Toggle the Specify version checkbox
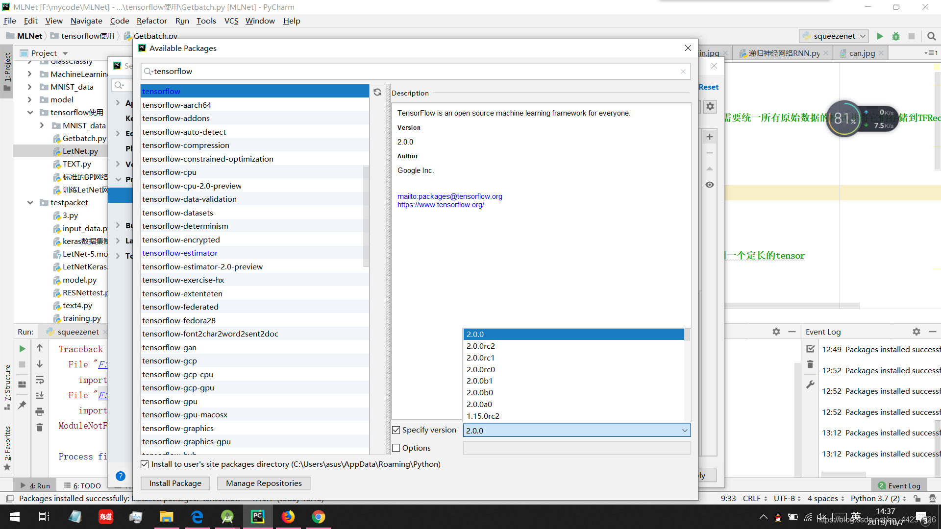 (396, 430)
